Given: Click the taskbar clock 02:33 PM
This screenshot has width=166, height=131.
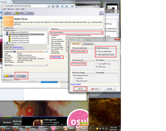Looking at the screenshot, I should pos(114,129).
